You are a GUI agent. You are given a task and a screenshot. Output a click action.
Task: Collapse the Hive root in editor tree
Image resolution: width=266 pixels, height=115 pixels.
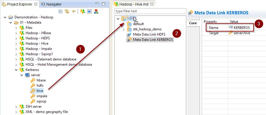118,19
